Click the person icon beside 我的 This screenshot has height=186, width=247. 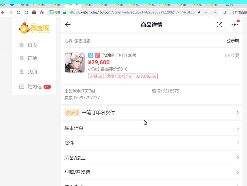click(x=21, y=72)
